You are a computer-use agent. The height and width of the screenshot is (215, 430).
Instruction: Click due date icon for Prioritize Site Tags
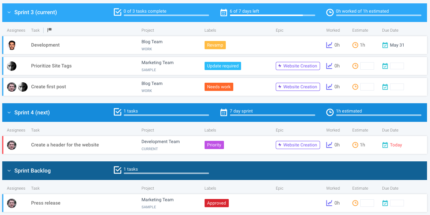(x=385, y=66)
